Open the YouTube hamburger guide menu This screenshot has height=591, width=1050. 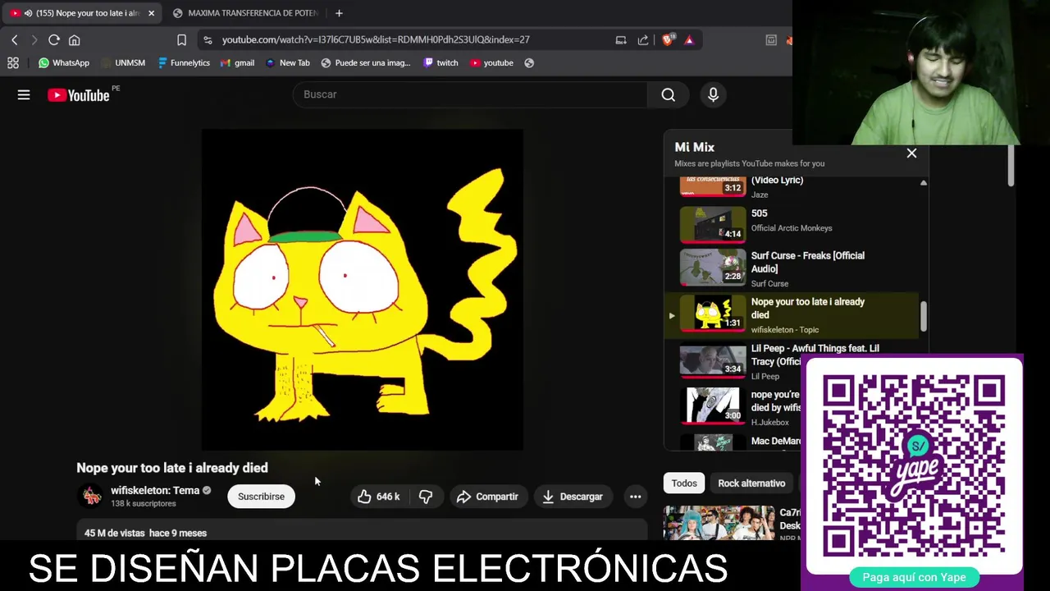24,95
